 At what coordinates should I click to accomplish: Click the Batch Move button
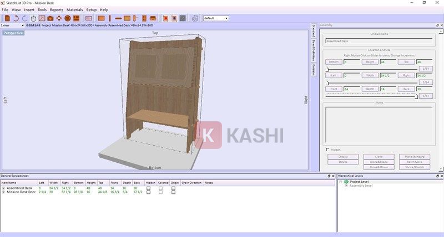[x=415, y=162]
